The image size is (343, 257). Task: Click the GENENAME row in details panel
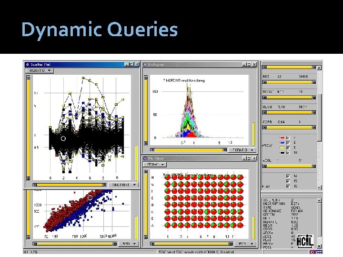coord(283,211)
